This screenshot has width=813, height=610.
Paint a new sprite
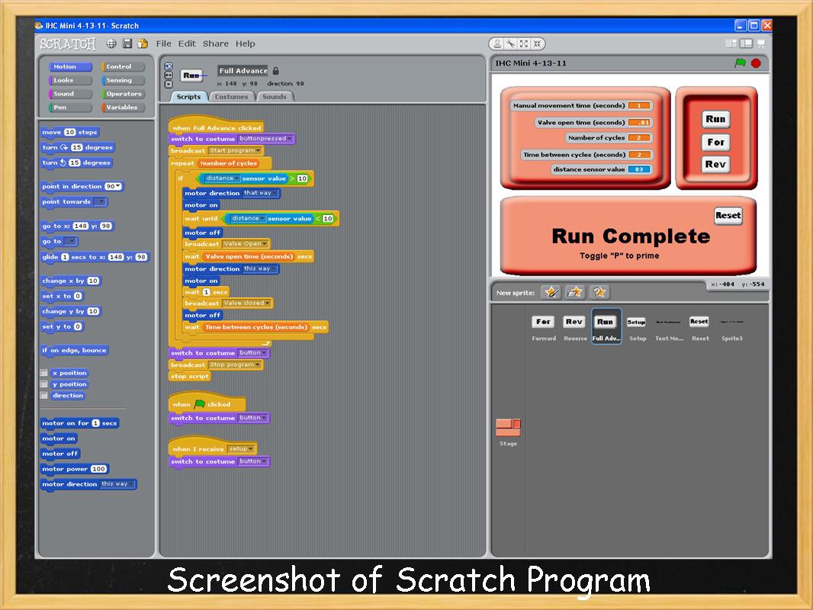[x=551, y=292]
